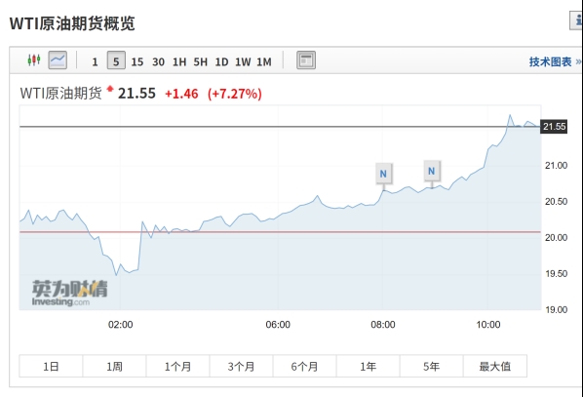Select the 1 minute interval
This screenshot has width=583, height=397.
[95, 61]
